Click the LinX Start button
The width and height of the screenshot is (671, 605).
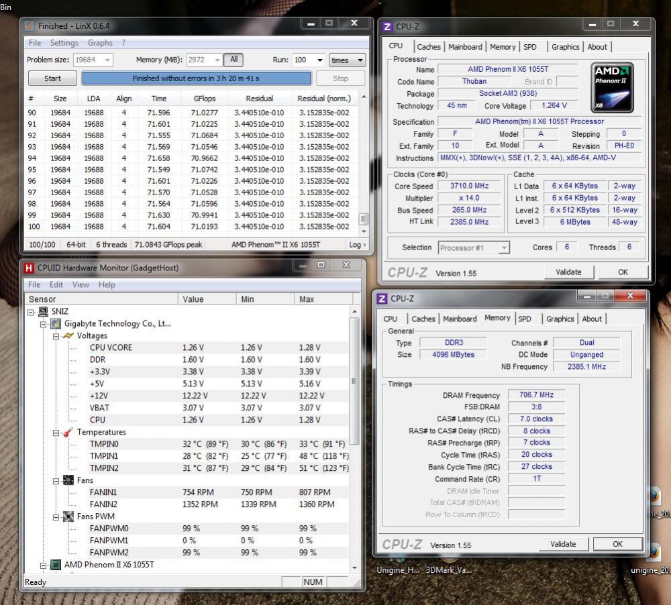[x=52, y=78]
